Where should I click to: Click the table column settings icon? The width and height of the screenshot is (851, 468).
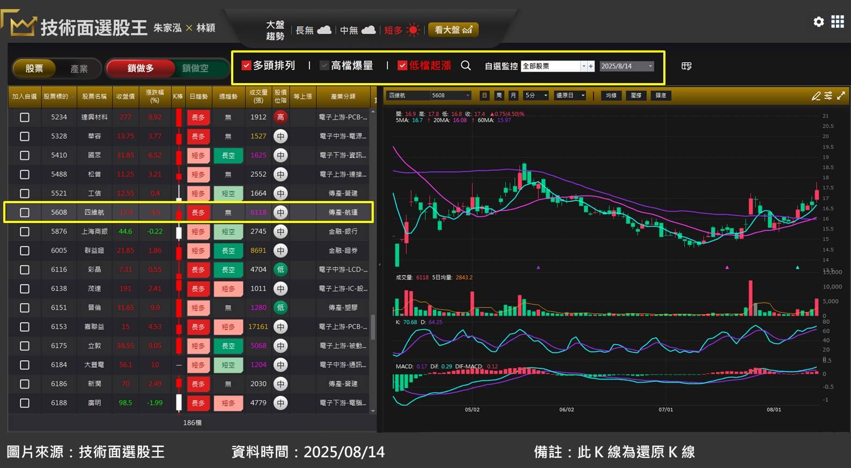(x=686, y=66)
